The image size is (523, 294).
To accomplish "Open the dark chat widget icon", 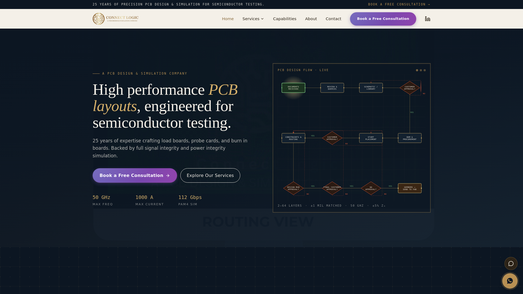I will (511, 264).
